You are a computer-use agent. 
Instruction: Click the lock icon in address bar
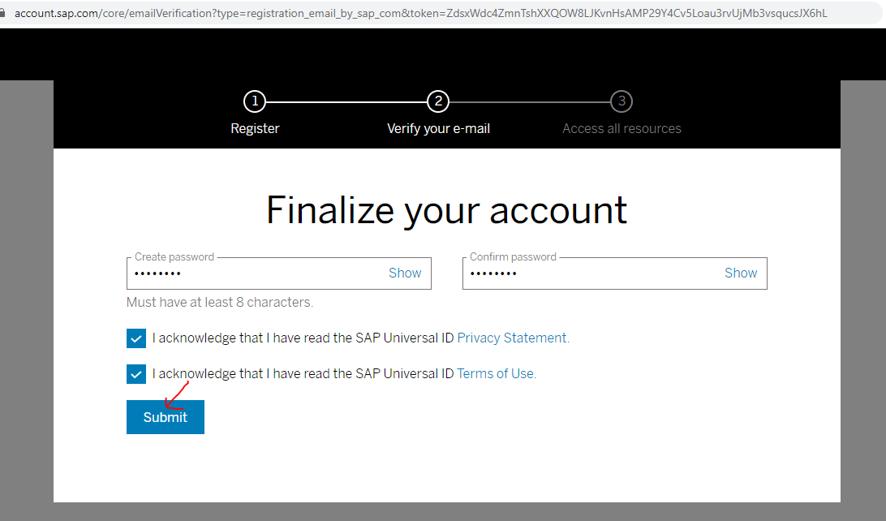(x=2, y=12)
